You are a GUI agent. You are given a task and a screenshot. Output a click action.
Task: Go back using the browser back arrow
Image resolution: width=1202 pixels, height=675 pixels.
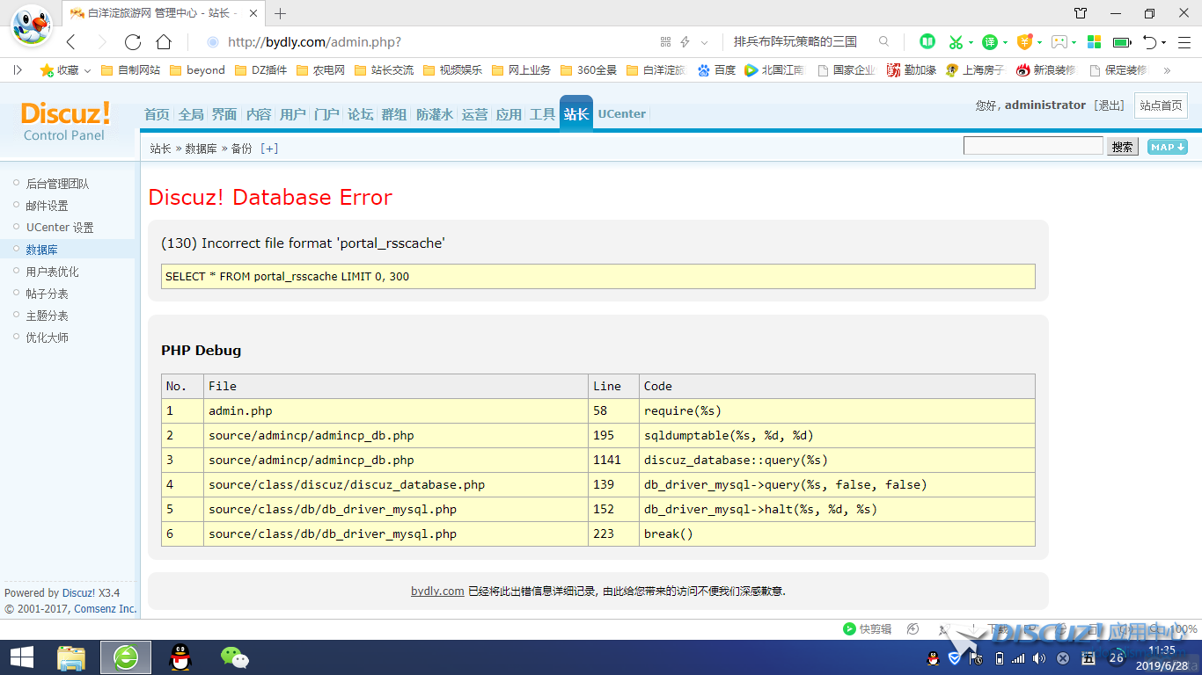tap(71, 42)
